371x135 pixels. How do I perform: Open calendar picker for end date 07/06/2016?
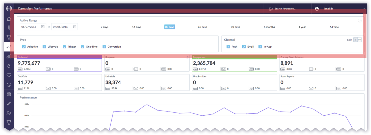pyautogui.click(x=74, y=27)
